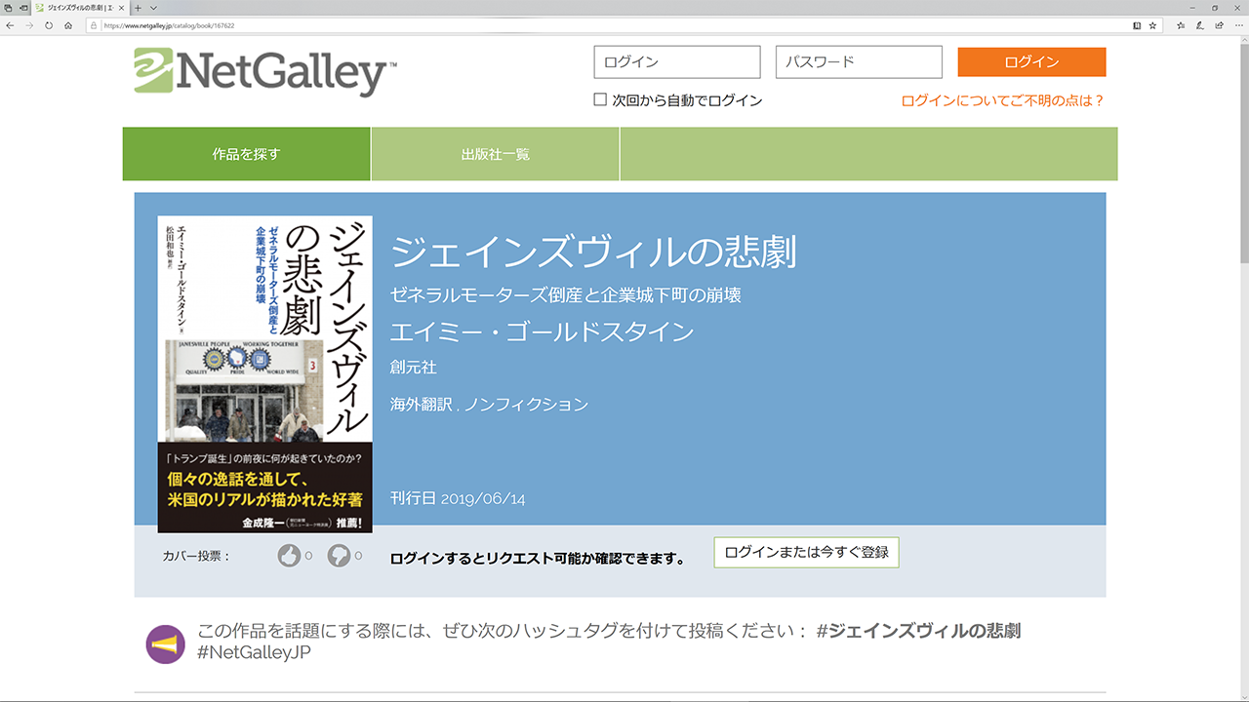Click the page vertical scrollbar
1249x702 pixels.
click(x=1243, y=370)
